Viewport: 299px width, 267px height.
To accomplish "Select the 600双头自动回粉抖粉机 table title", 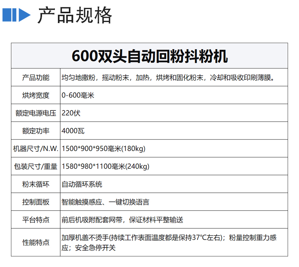I will coord(149,56).
